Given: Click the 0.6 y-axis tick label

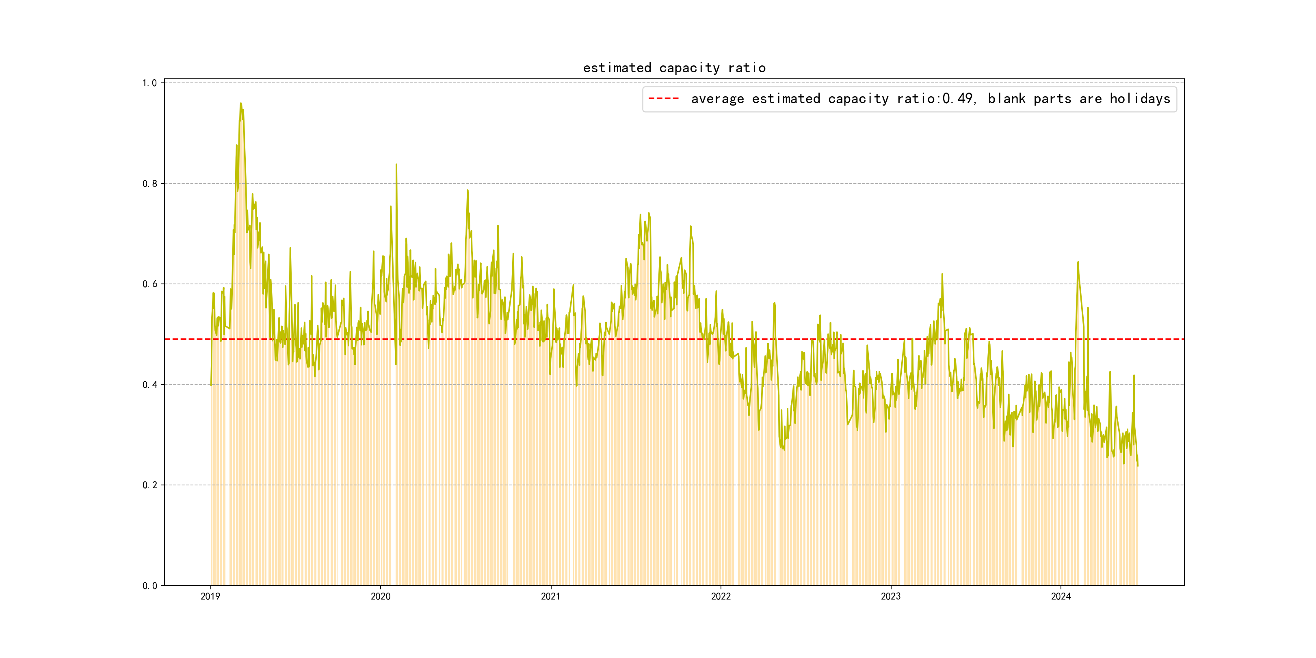Looking at the screenshot, I should pyautogui.click(x=149, y=284).
